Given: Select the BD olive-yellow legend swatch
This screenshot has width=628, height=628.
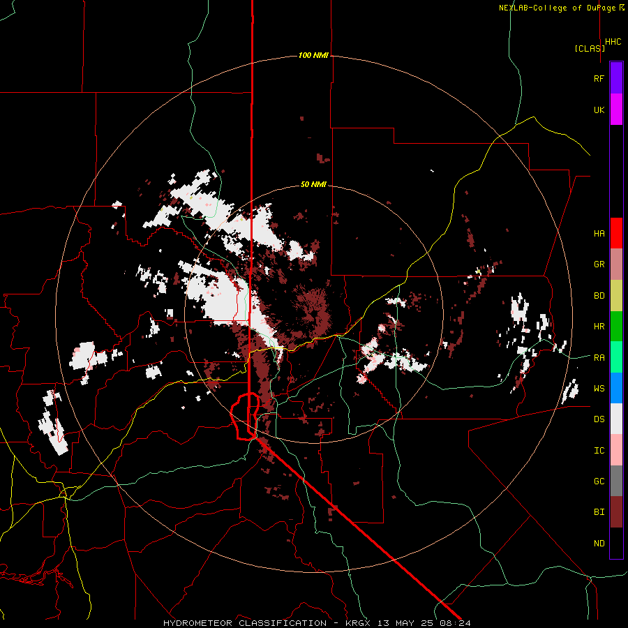Looking at the screenshot, I should coord(616,296).
